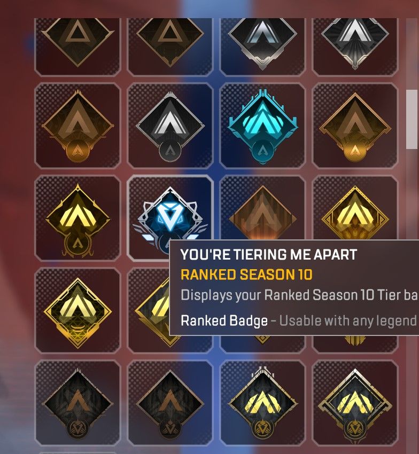Pick the bronze badge in second row left

coord(77,126)
